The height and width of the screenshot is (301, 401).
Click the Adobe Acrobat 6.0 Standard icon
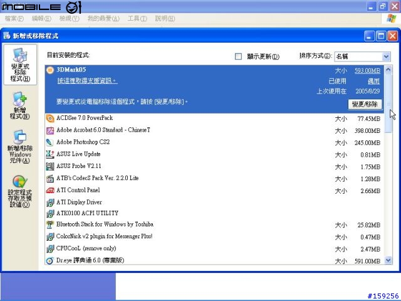pos(50,130)
